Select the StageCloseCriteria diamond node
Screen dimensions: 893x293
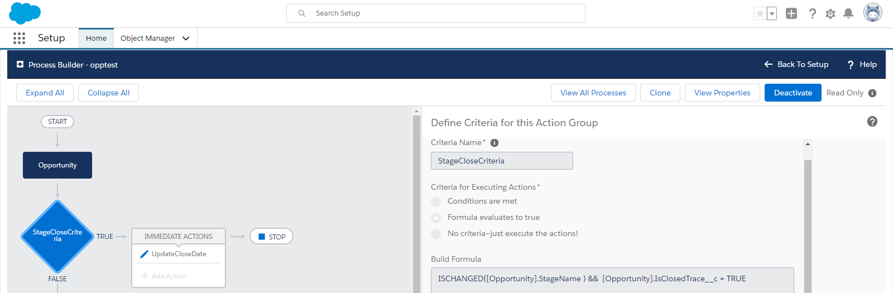point(57,236)
